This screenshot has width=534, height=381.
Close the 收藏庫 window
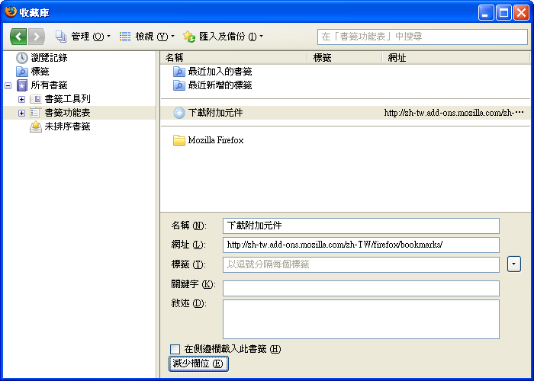(x=521, y=13)
